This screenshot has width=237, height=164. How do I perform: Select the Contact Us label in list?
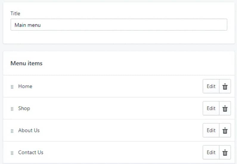click(x=31, y=152)
